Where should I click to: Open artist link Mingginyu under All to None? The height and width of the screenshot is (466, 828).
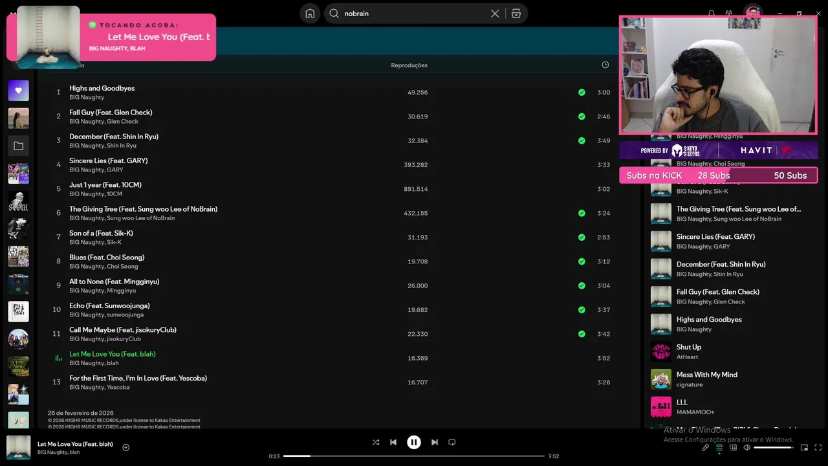[x=121, y=291]
